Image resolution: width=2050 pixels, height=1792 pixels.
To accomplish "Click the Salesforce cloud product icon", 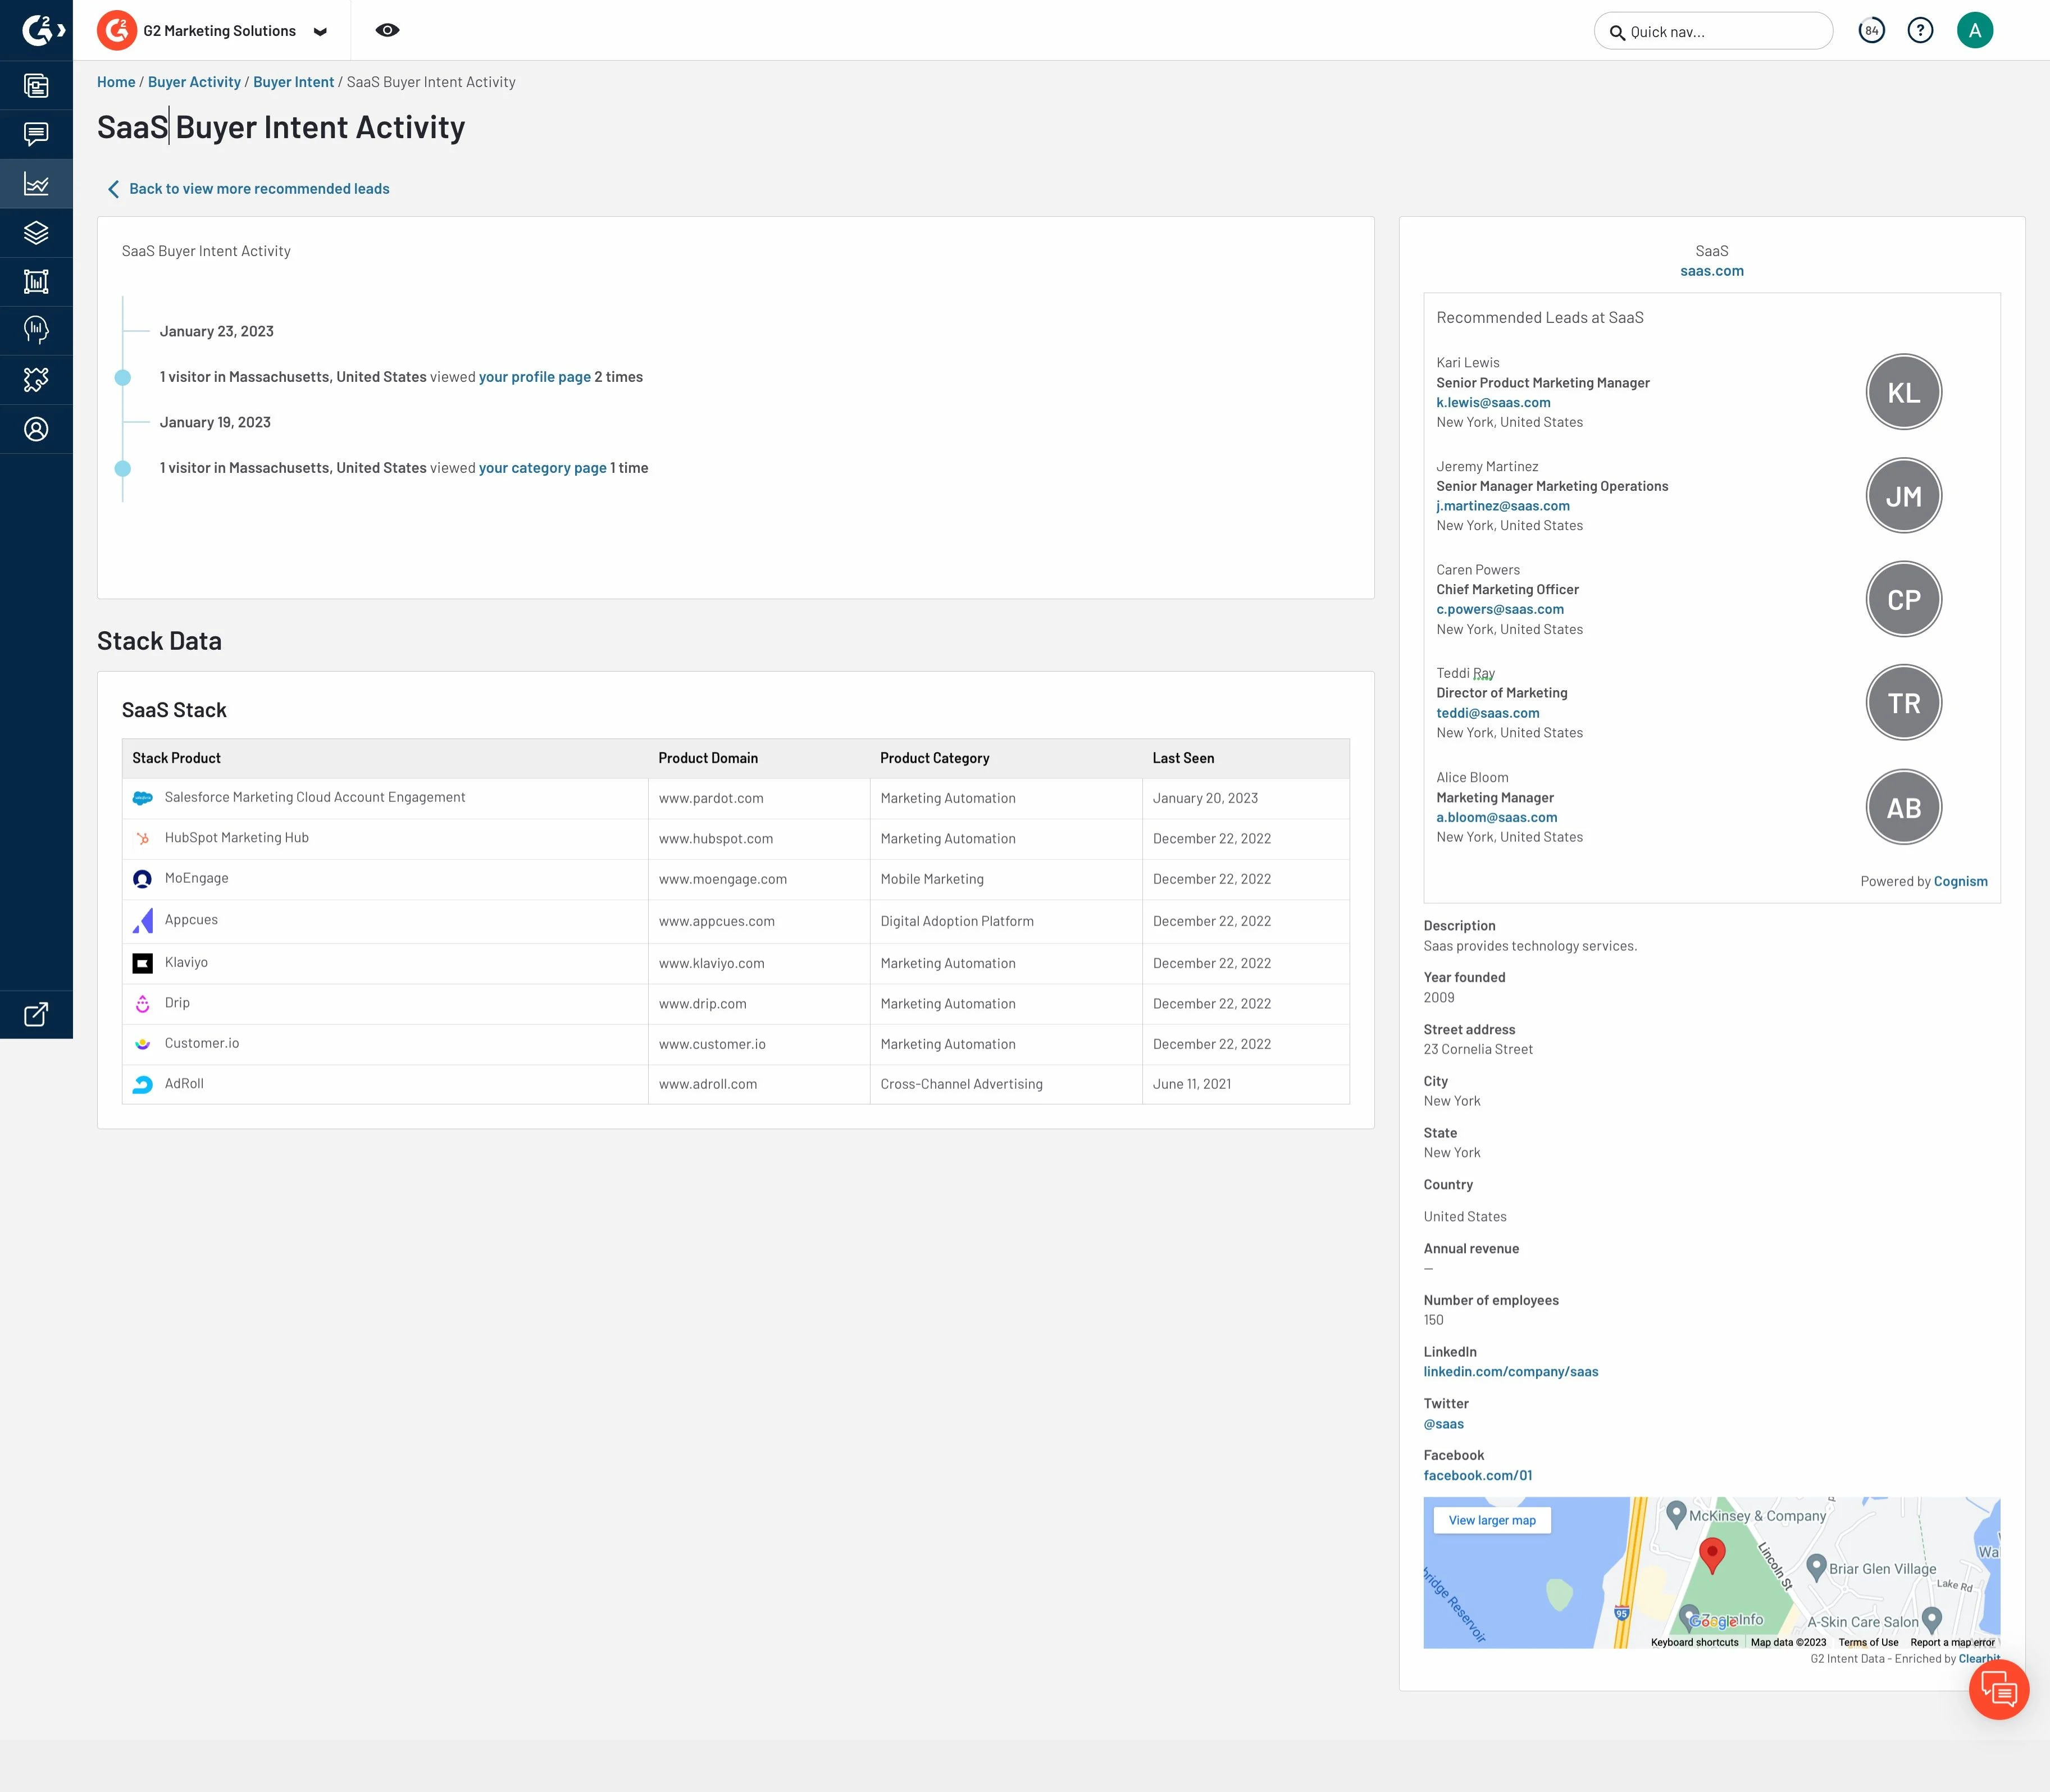I will [x=143, y=798].
